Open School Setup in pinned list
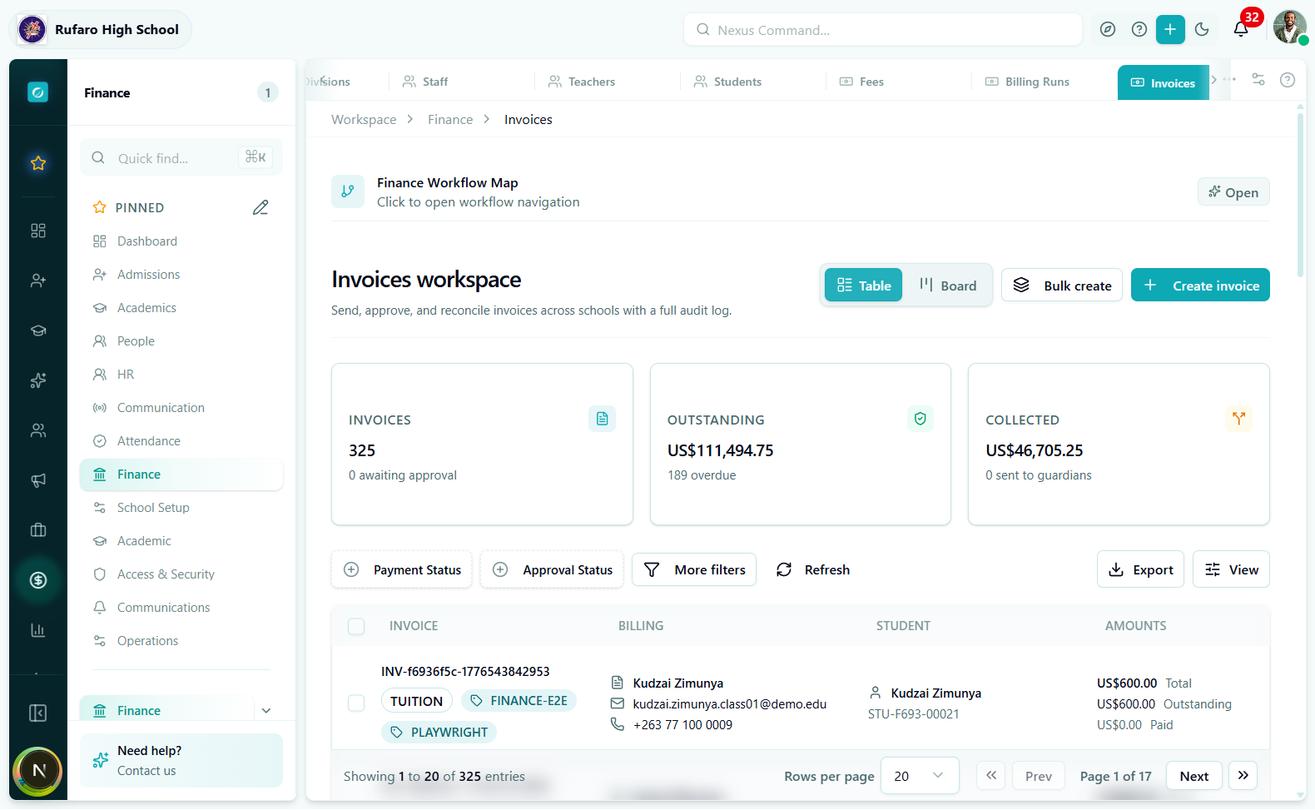The image size is (1315, 810). point(181,508)
